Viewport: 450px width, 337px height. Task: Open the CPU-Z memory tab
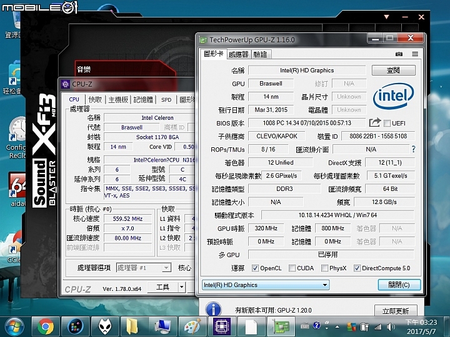coord(143,99)
